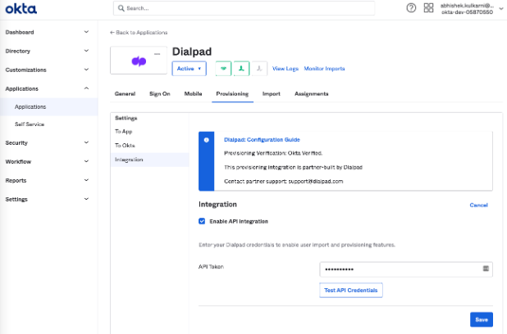Click Test API Credentials button
The image size is (507, 334).
[x=351, y=290]
